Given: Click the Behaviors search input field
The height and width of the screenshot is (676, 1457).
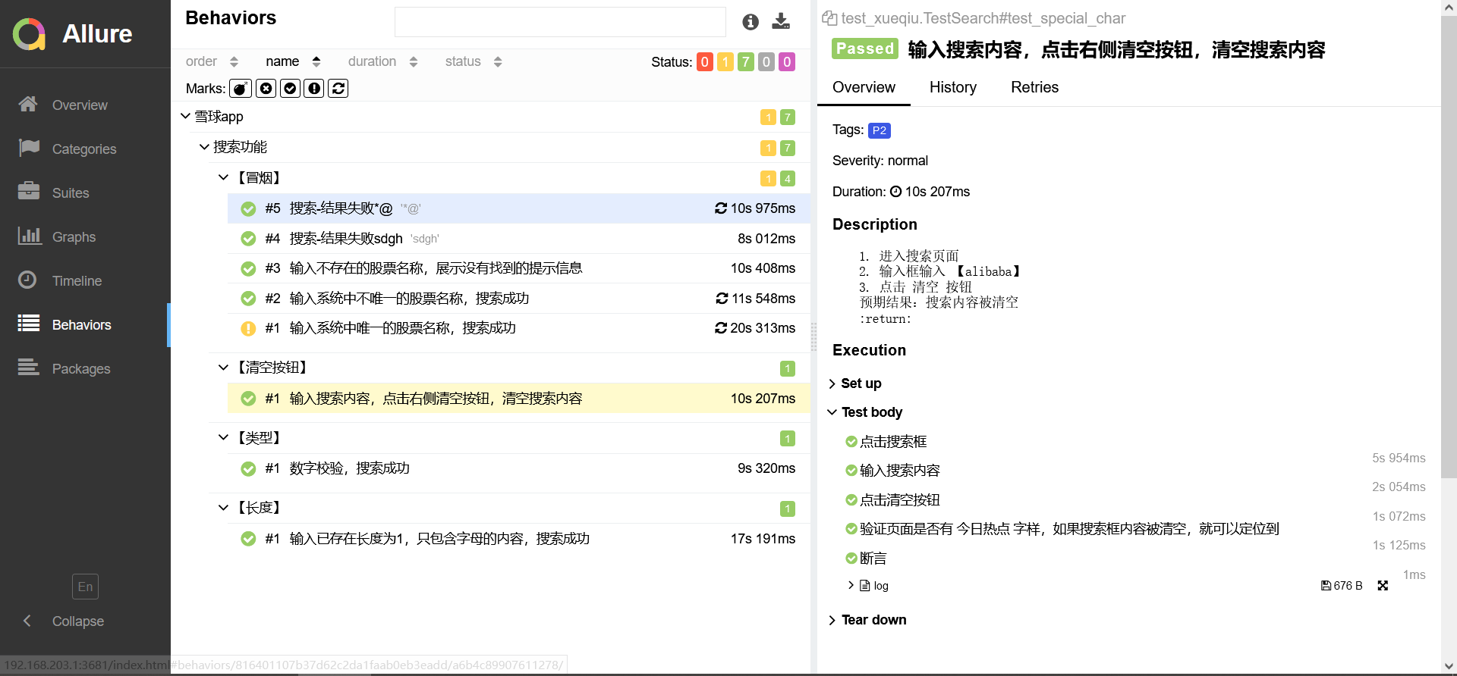Looking at the screenshot, I should [560, 22].
